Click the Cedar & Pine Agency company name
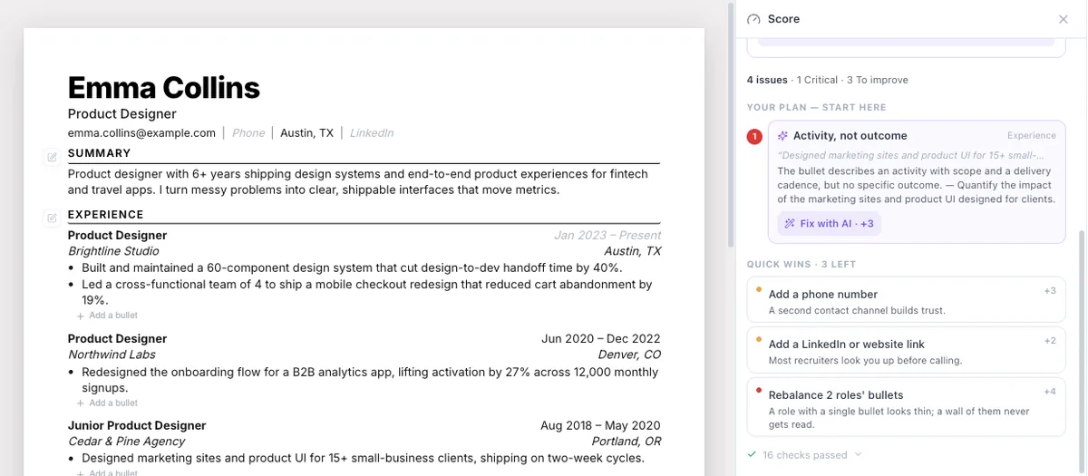The height and width of the screenshot is (476, 1088). [x=126, y=442]
